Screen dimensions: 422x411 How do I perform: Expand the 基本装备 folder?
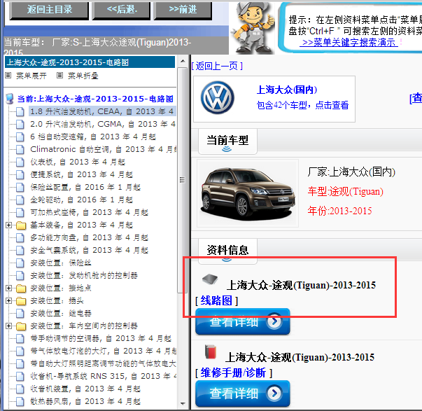(8, 225)
